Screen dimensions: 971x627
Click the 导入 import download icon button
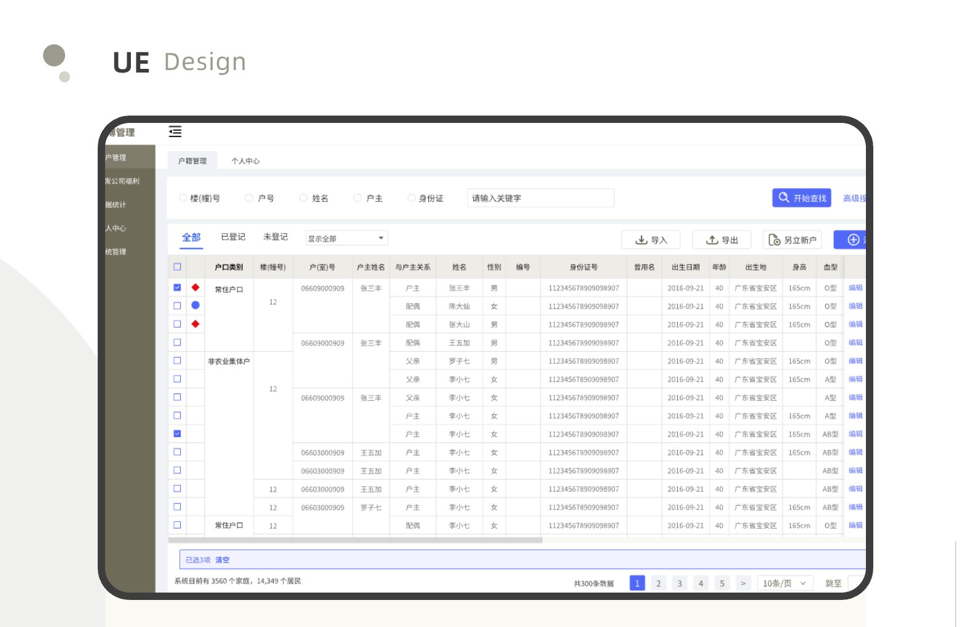click(x=651, y=240)
